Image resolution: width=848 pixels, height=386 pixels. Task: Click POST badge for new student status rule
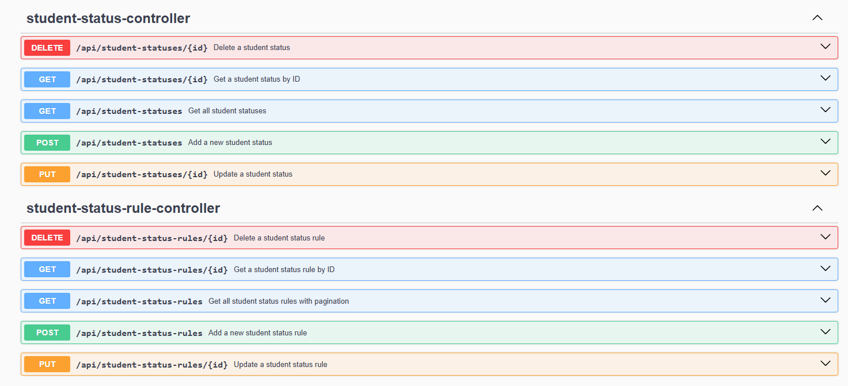(47, 333)
